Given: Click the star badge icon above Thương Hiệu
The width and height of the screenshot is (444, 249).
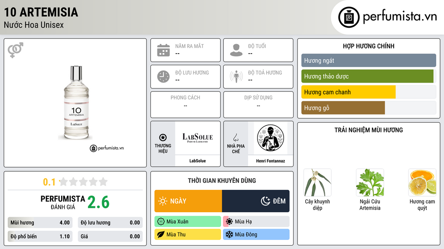Looking at the screenshot, I should pos(163,137).
